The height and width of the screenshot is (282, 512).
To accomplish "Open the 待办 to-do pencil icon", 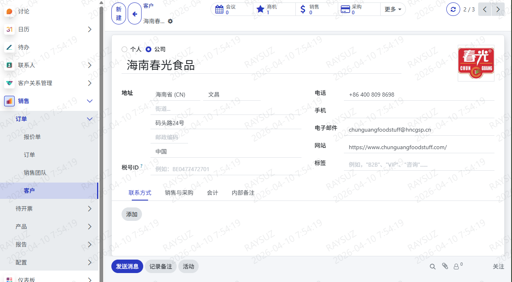I will click(x=9, y=47).
